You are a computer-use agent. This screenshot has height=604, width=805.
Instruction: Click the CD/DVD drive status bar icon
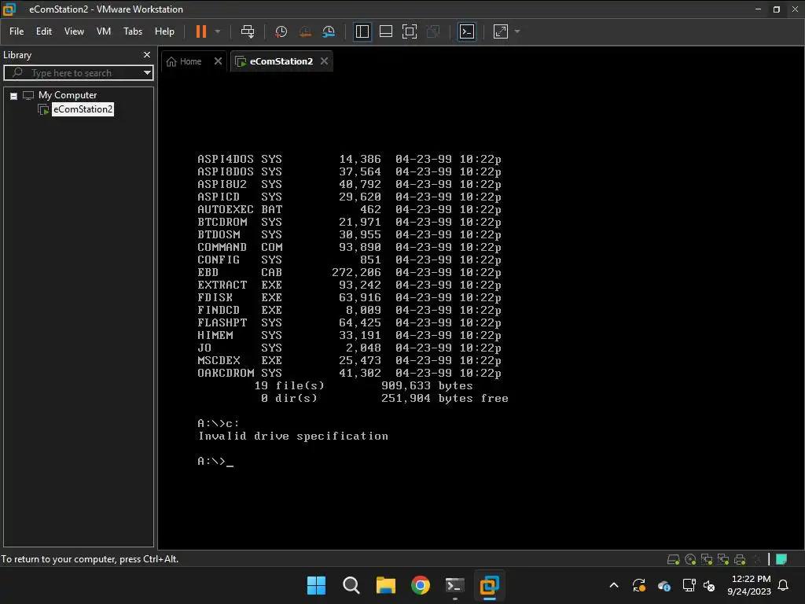[x=690, y=559]
